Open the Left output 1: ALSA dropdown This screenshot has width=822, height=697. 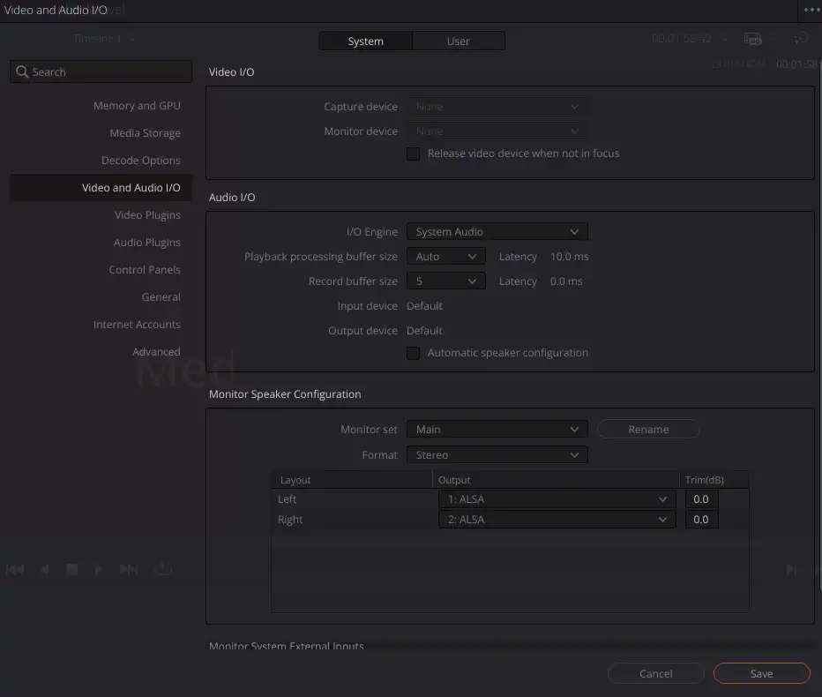[557, 499]
